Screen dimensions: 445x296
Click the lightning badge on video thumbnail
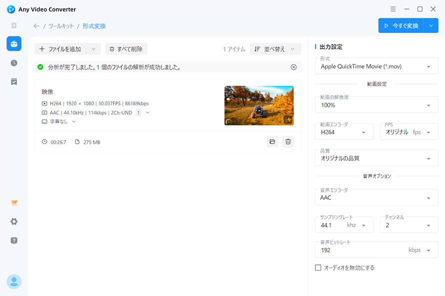point(288,120)
